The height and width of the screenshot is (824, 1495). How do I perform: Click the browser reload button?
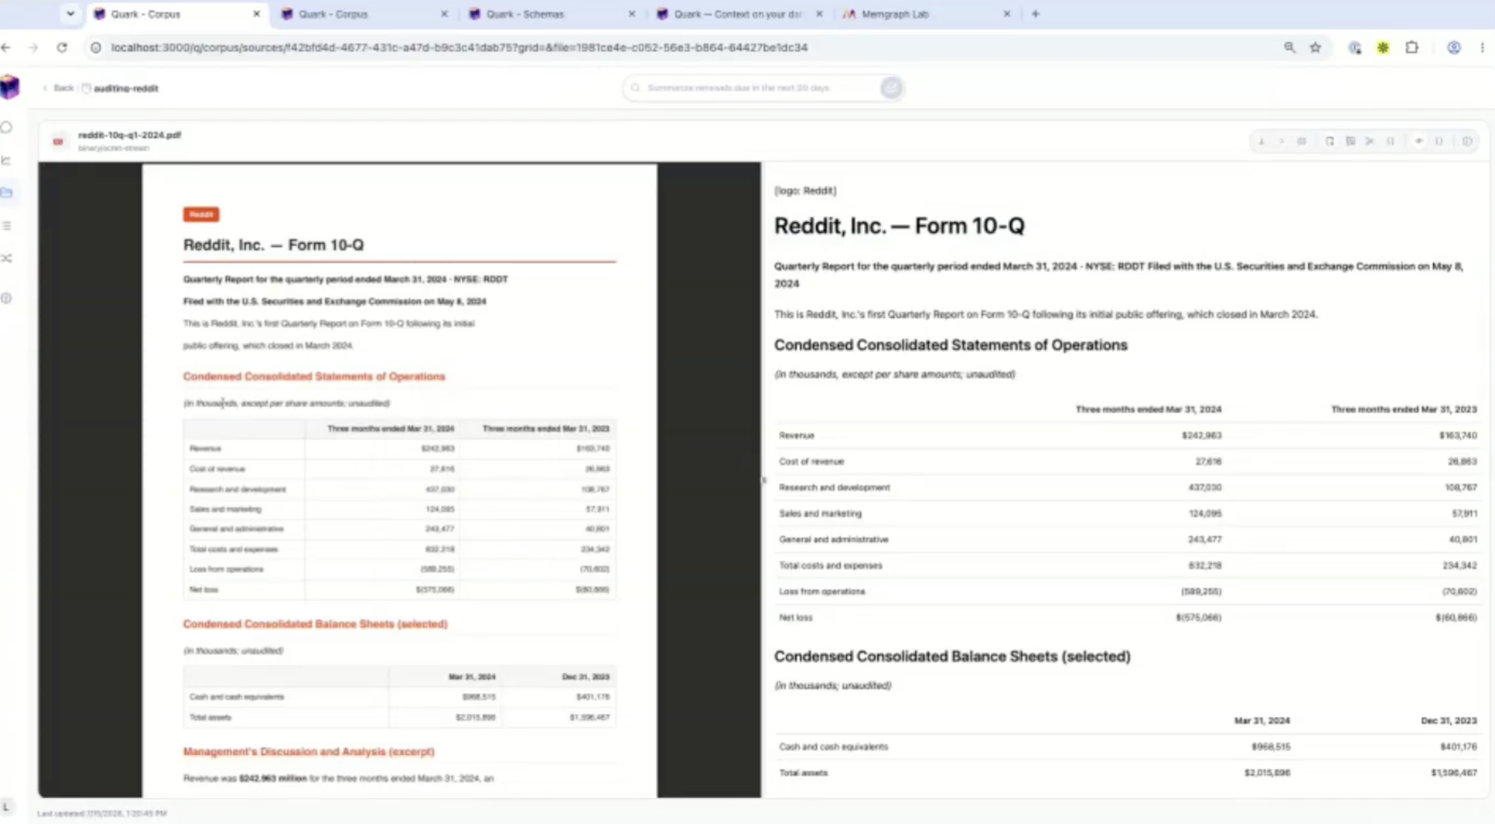tap(62, 47)
